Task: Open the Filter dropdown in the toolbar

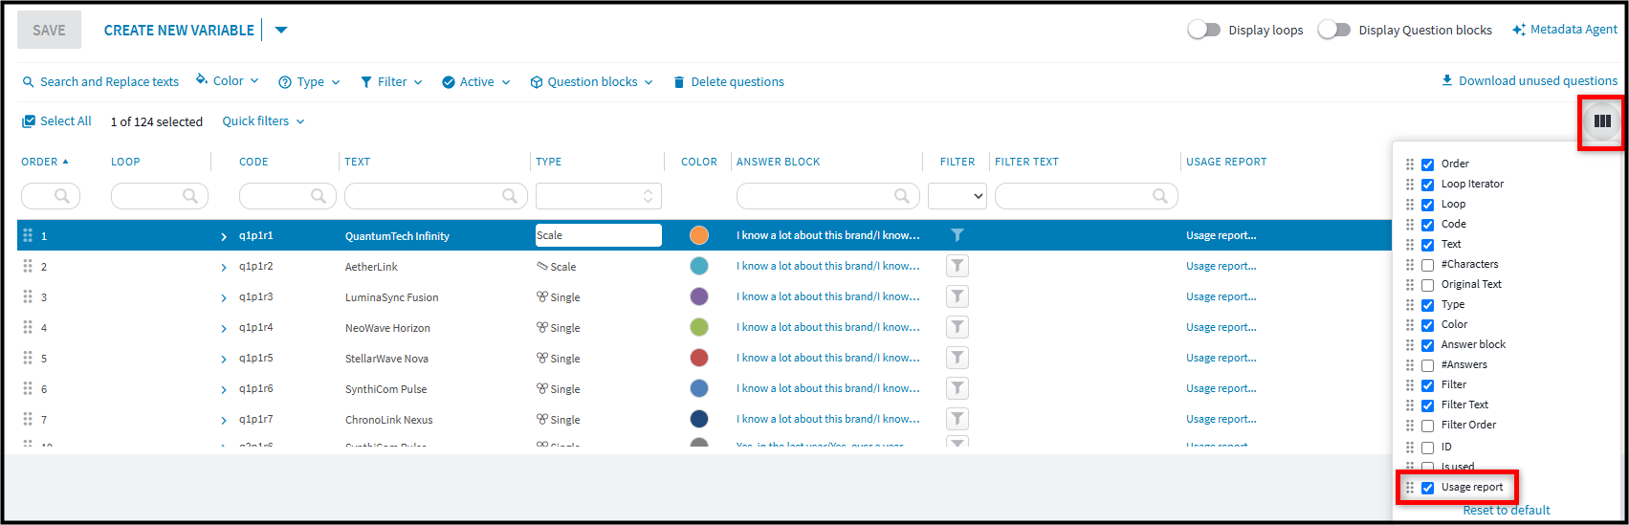Action: 391,82
